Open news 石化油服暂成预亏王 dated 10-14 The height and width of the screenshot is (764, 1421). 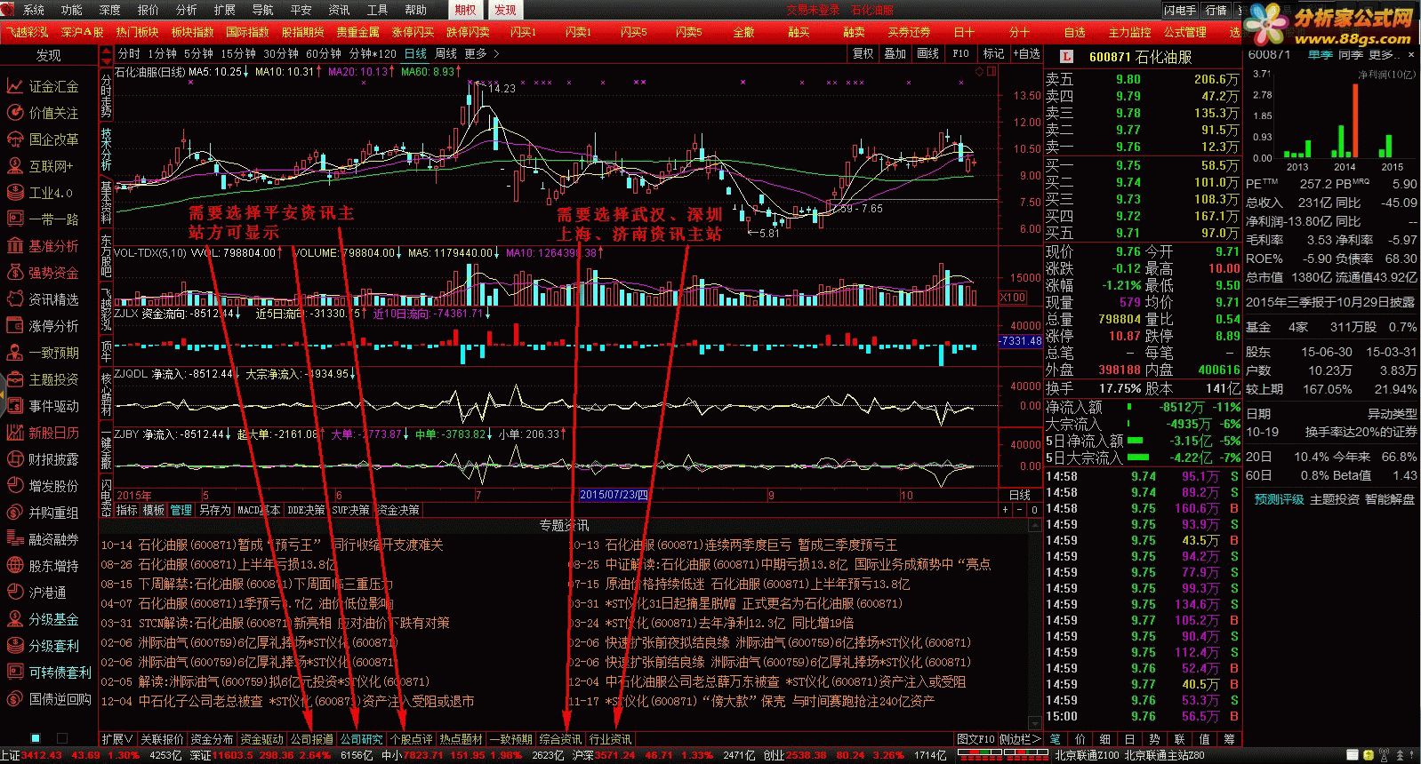271,545
